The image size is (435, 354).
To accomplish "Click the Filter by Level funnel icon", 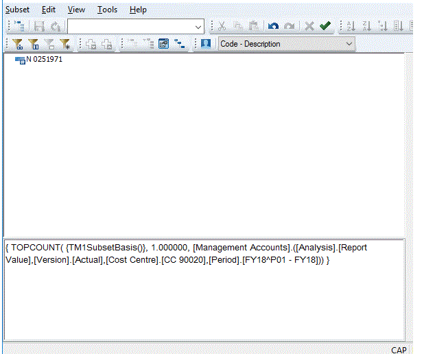I will (x=19, y=44).
